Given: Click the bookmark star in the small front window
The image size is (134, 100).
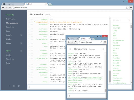Looking at the screenshot, I should [101, 42].
